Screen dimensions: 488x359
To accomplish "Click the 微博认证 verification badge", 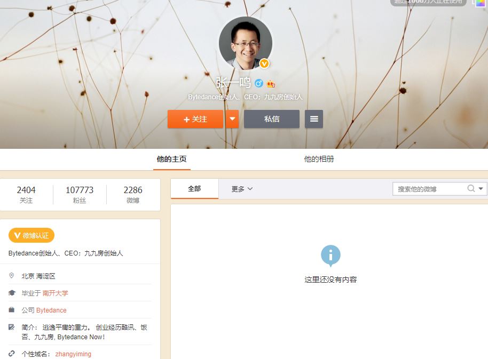I will point(30,235).
